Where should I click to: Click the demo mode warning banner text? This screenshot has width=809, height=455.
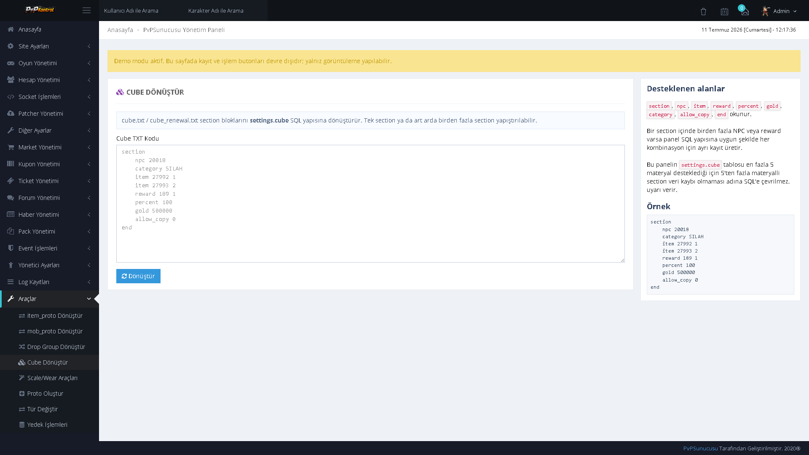[x=253, y=61]
